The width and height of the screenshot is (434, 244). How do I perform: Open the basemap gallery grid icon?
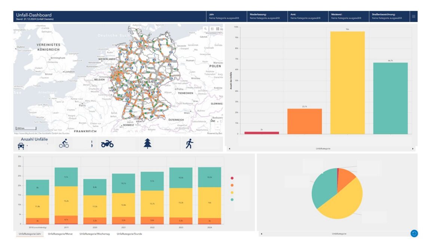point(217,29)
